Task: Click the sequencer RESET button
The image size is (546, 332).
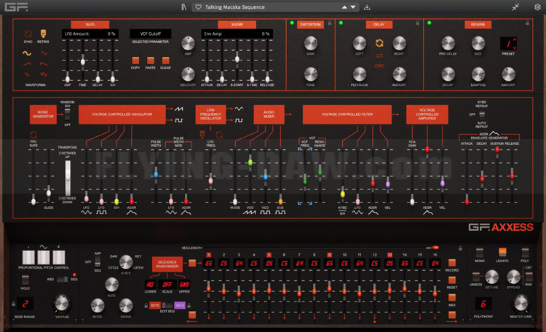Action: tap(451, 280)
